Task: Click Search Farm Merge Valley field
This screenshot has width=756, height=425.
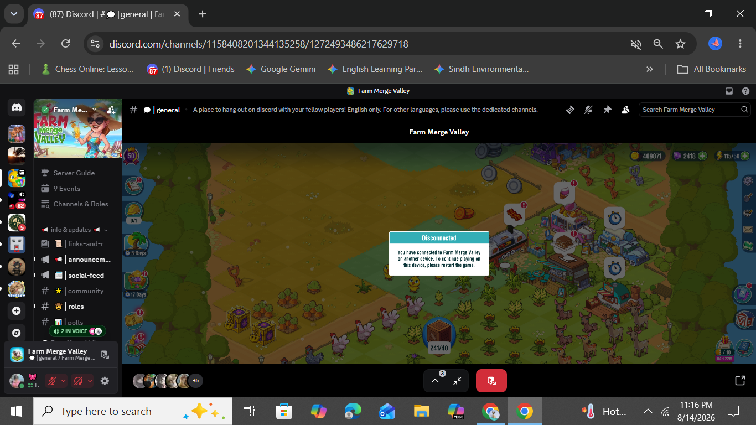Action: (695, 110)
